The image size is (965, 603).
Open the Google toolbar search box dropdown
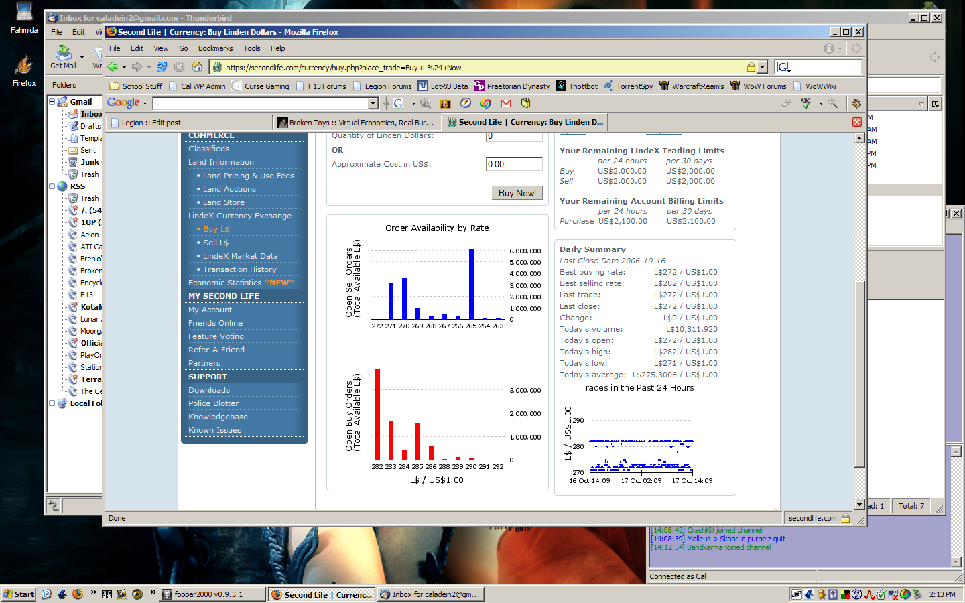click(x=373, y=103)
